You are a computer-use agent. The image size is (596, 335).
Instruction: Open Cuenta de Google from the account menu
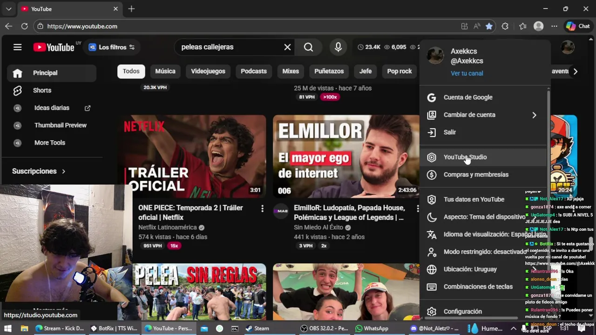tap(483, 97)
